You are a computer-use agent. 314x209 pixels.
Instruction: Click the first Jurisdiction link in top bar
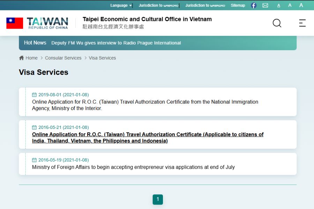point(158,5)
